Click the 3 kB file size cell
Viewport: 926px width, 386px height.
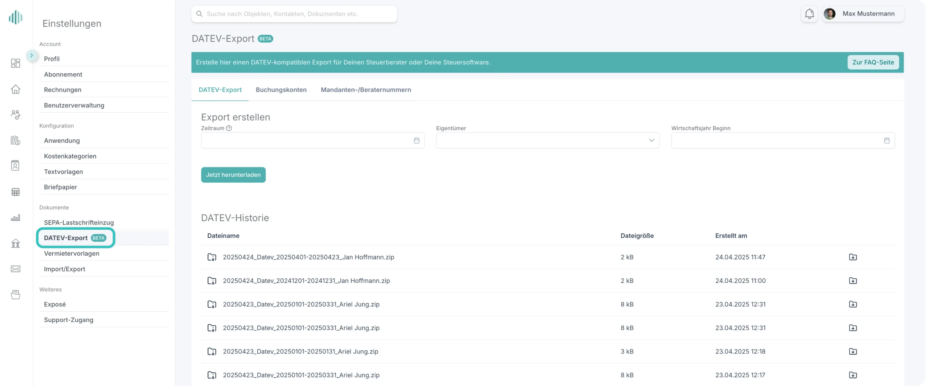pos(627,351)
